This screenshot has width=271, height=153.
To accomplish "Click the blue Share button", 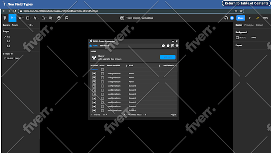I will (241, 18).
